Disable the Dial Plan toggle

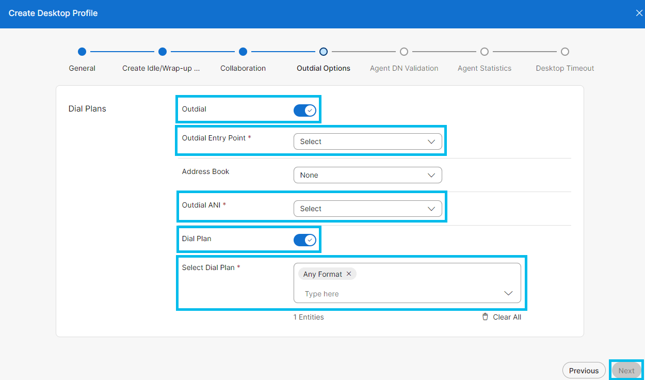[305, 240]
